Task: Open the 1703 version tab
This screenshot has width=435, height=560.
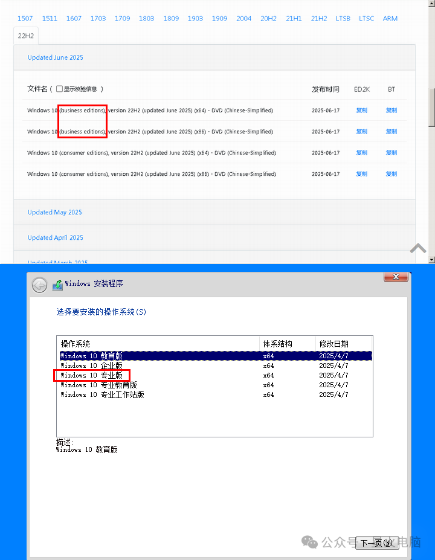Action: [x=98, y=19]
